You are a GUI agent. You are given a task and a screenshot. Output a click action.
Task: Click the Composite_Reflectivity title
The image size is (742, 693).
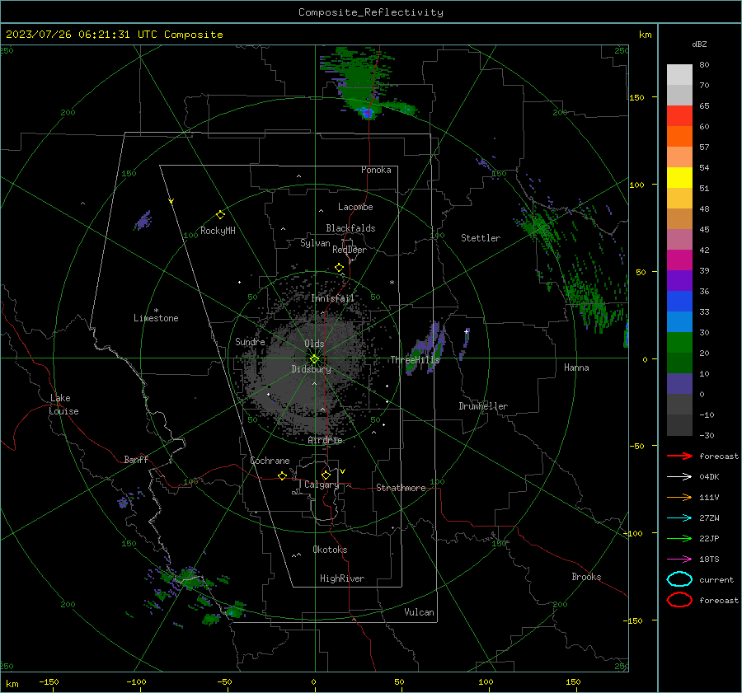pos(370,12)
